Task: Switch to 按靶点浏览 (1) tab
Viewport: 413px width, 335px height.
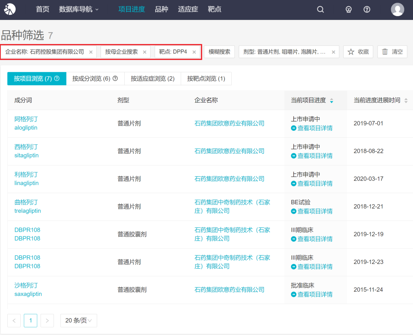Action: pos(206,78)
